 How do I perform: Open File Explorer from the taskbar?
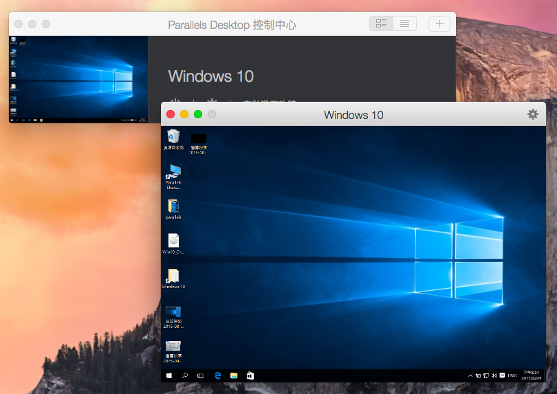pos(234,375)
